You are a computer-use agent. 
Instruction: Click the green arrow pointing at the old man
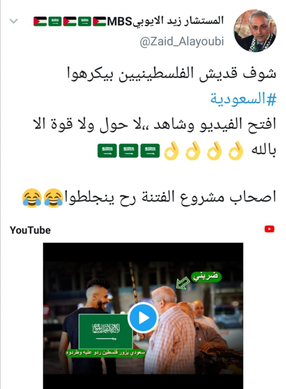pos(183,283)
